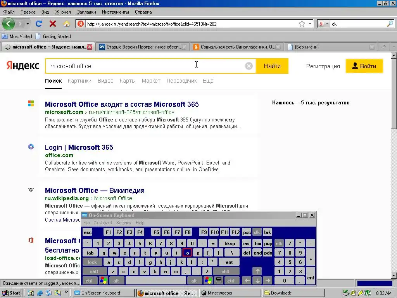The image size is (397, 298).
Task: Select the Видео search category
Action: point(105,81)
